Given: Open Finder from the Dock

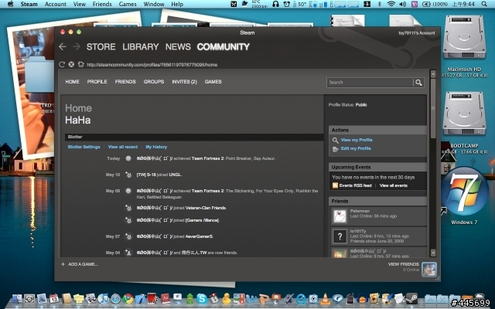Looking at the screenshot, I should click(x=17, y=298).
